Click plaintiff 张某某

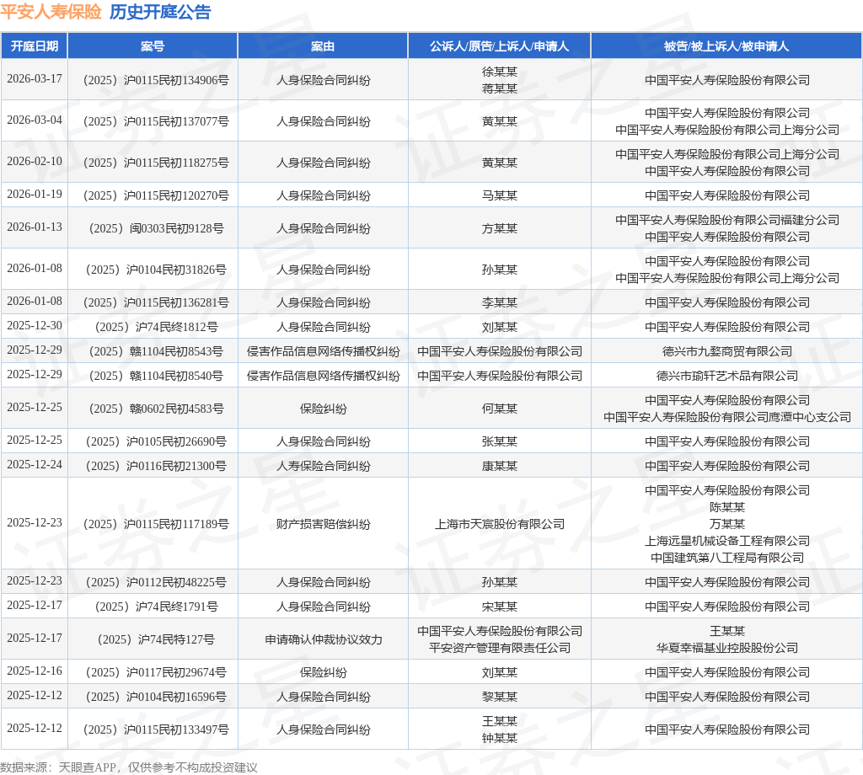[x=499, y=441]
